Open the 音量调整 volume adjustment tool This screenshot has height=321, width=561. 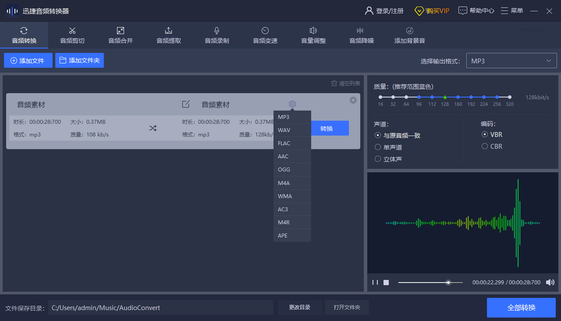pos(313,35)
